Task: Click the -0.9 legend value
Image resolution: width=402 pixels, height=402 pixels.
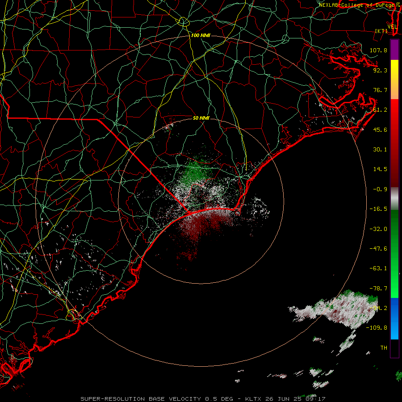Action: tap(380, 189)
